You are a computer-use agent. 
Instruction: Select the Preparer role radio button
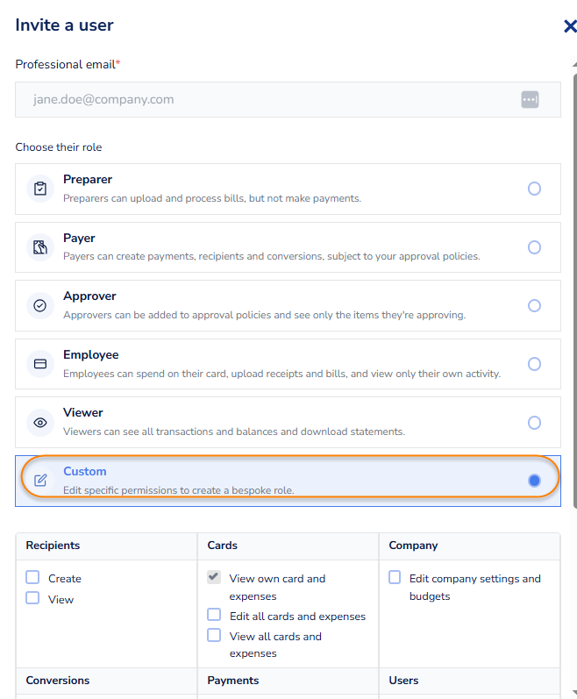534,189
